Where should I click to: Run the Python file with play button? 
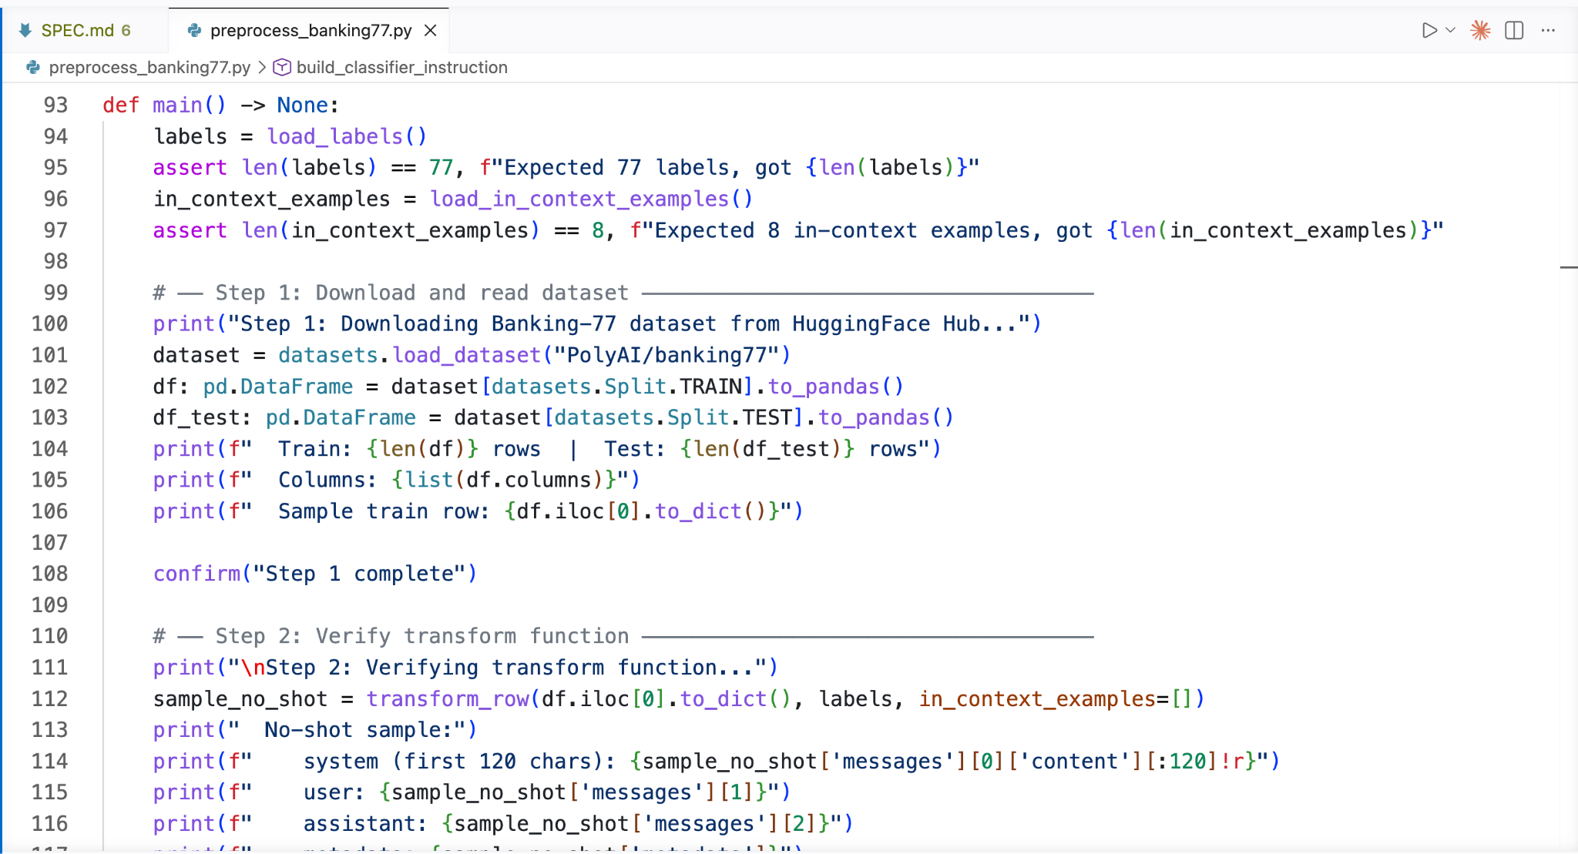click(x=1429, y=30)
